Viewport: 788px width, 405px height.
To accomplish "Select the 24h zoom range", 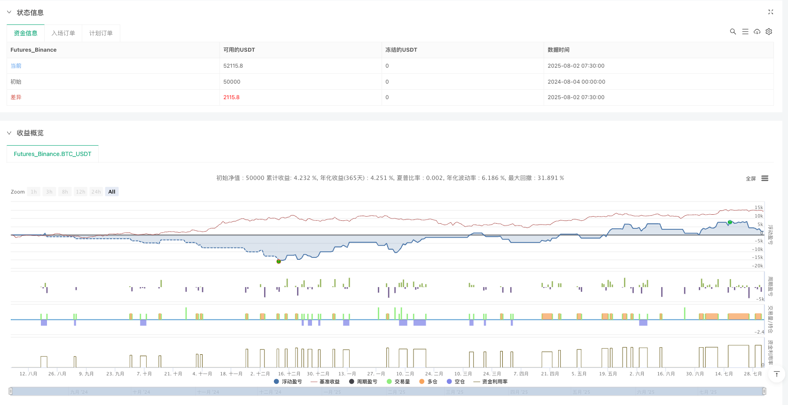I will (96, 192).
